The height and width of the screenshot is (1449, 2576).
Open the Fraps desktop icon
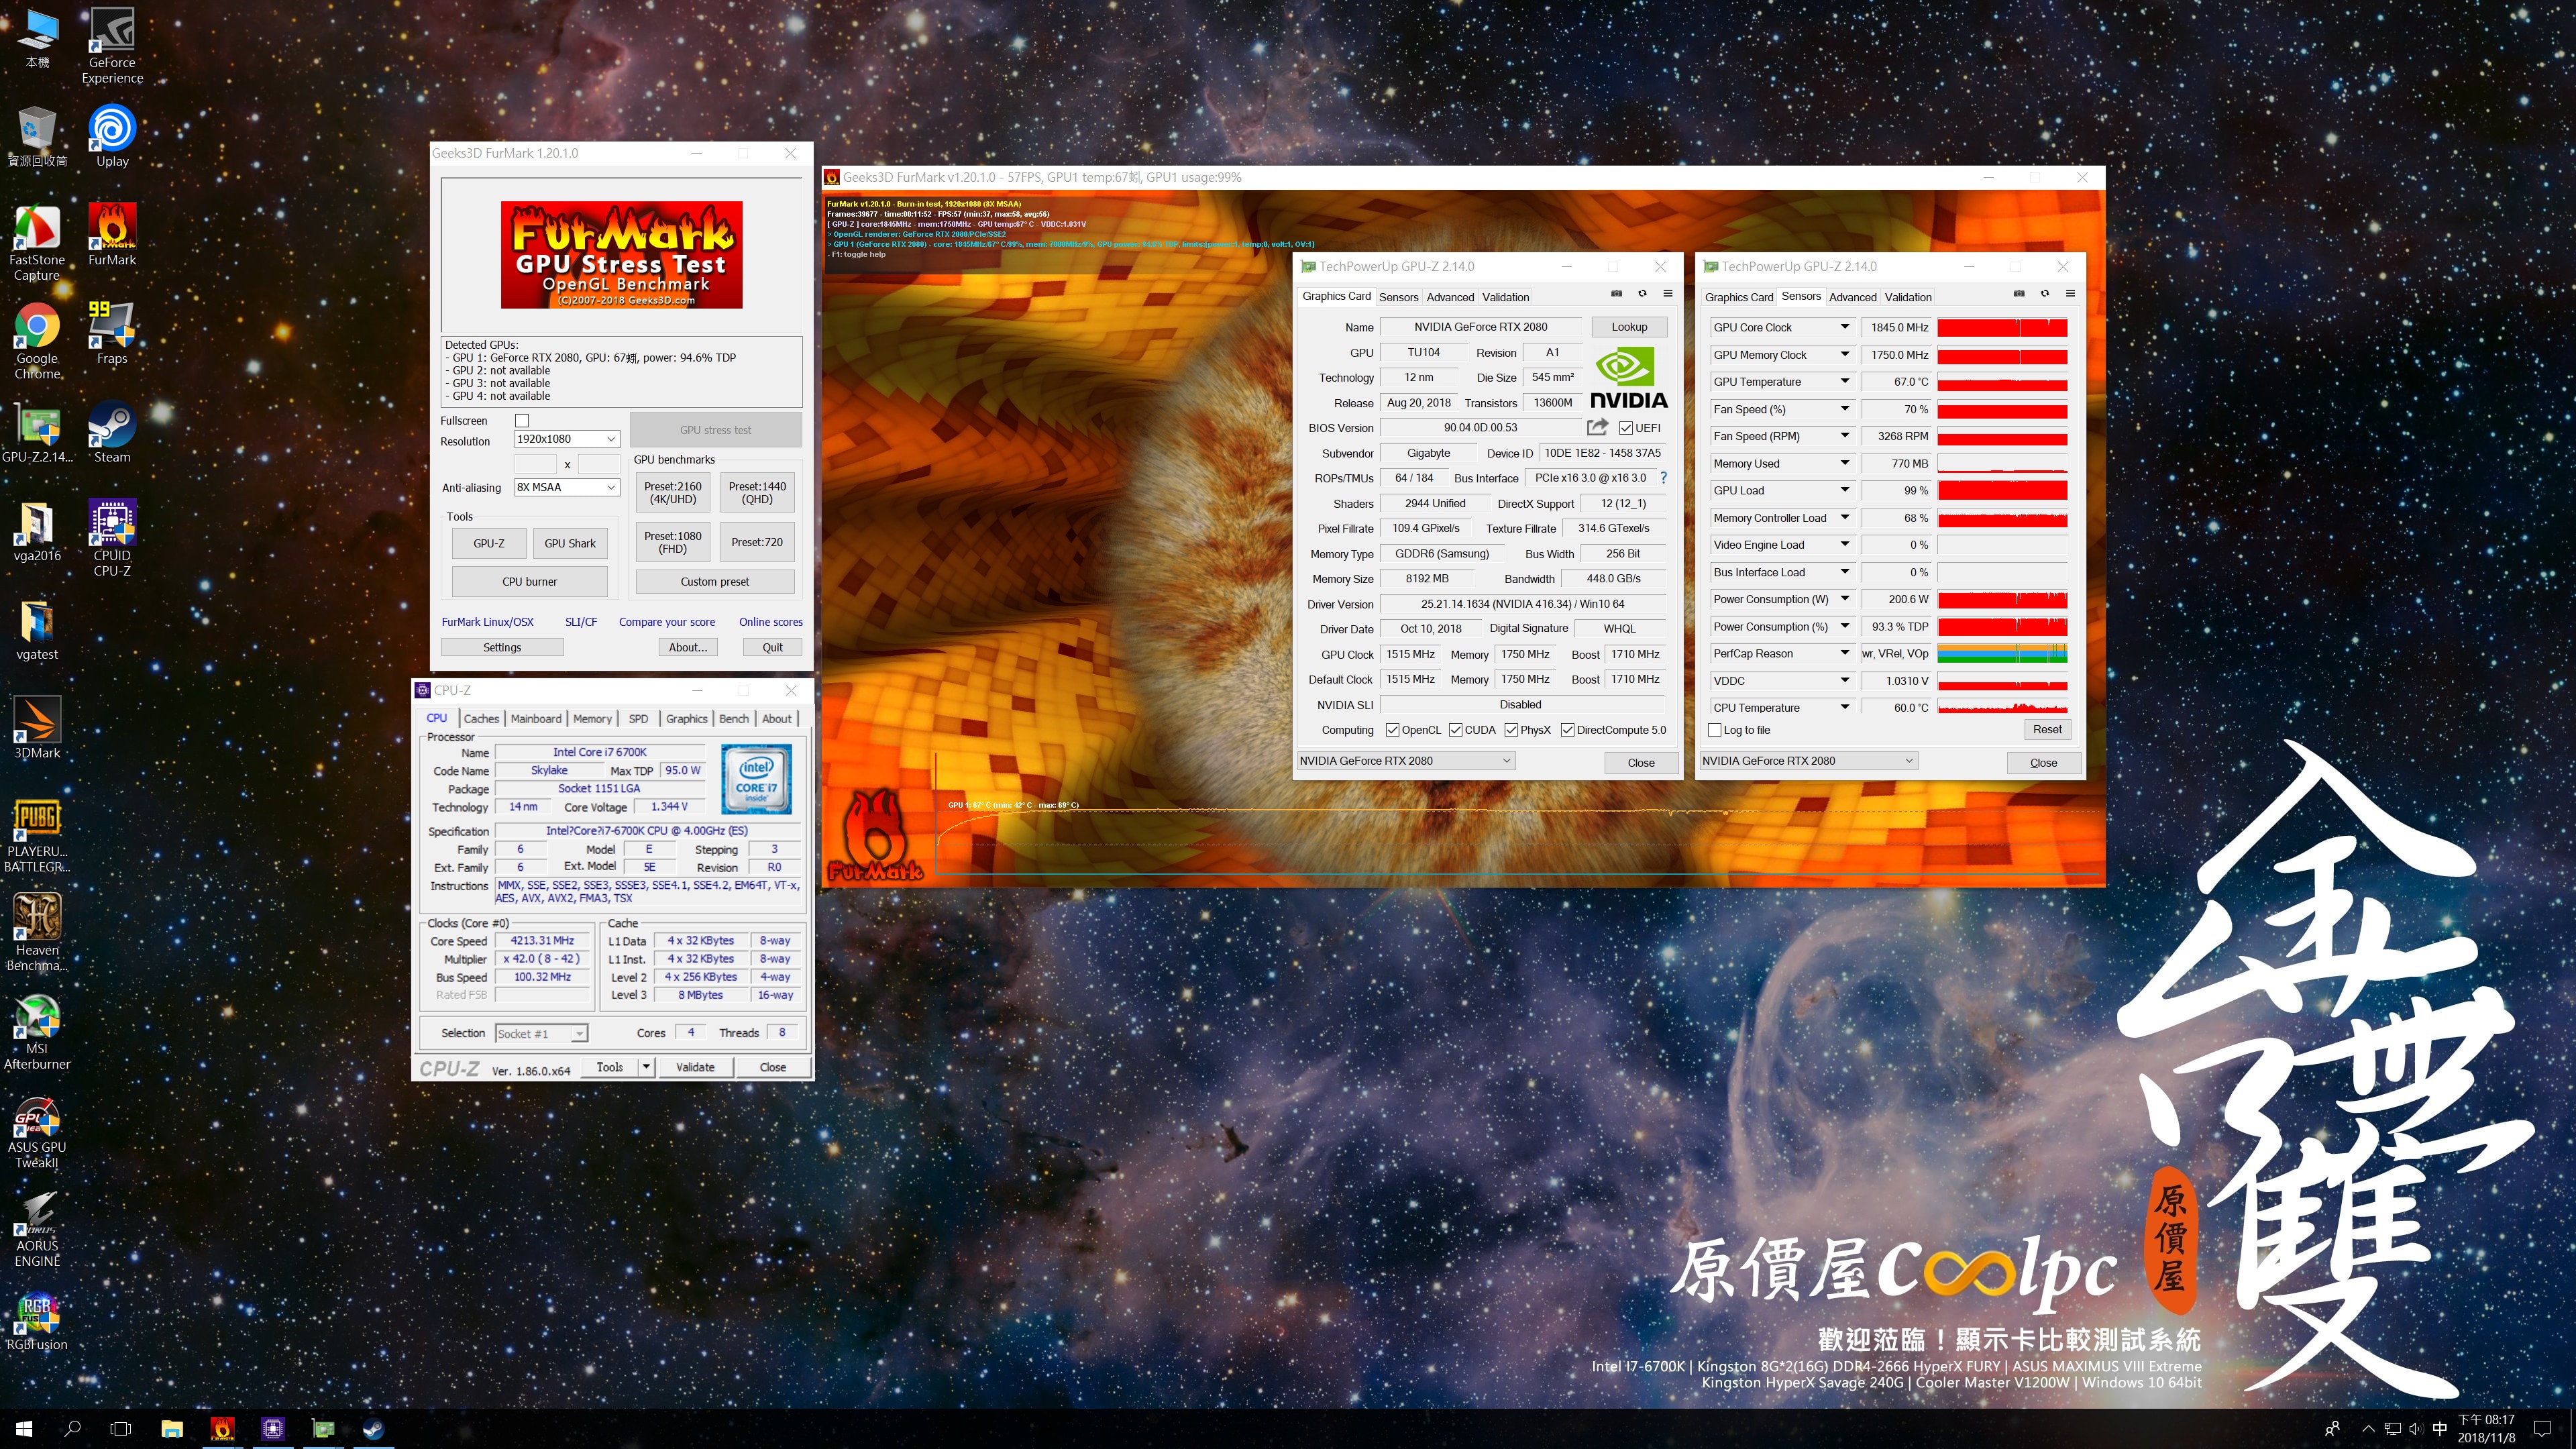tap(112, 333)
